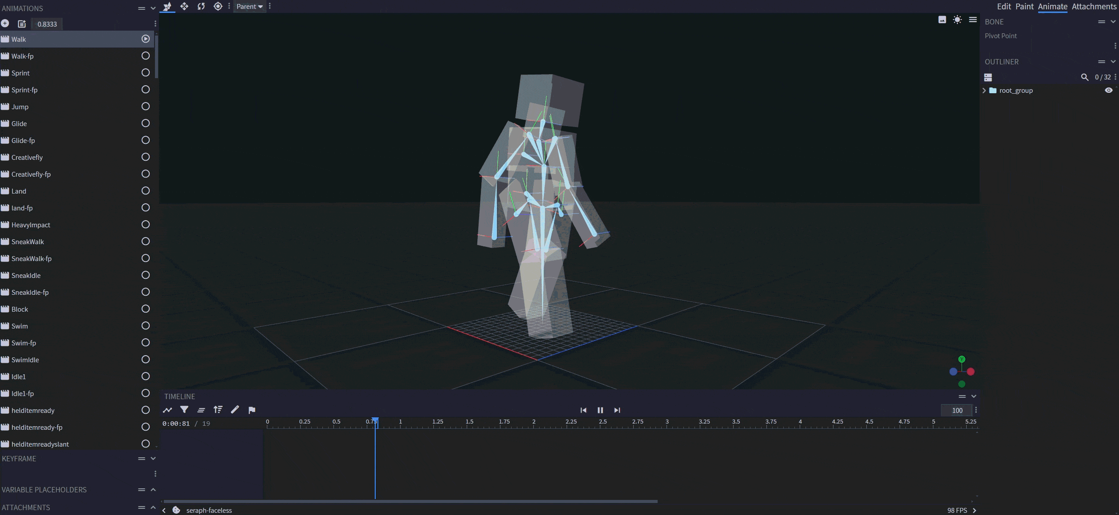Hide root_group using the eye icon
1119x515 pixels.
[1108, 91]
